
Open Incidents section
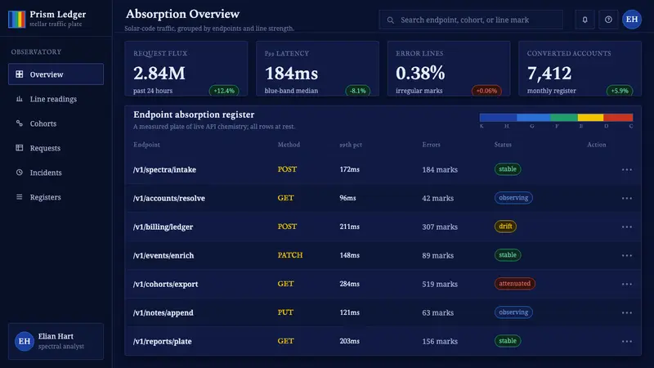pos(56,173)
